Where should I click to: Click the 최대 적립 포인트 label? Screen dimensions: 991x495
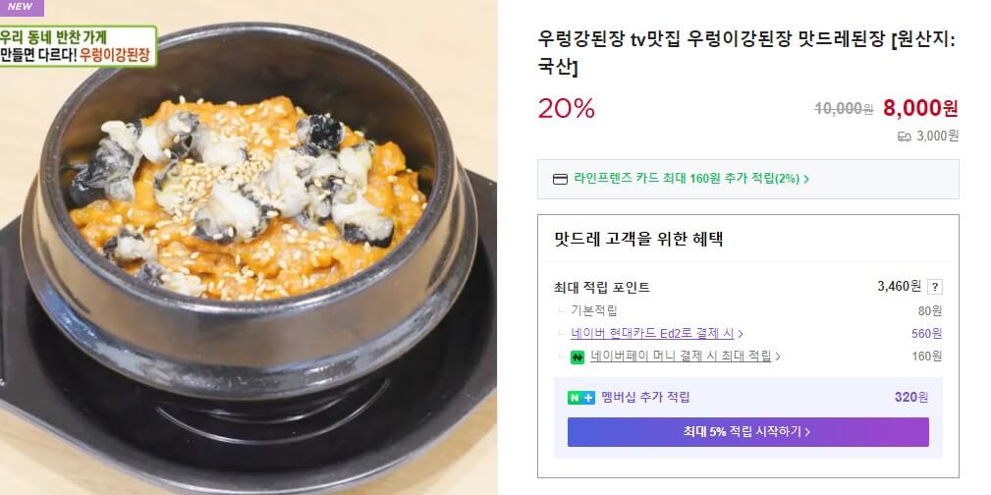[602, 287]
